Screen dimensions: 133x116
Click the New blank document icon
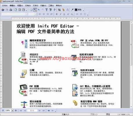16,10
